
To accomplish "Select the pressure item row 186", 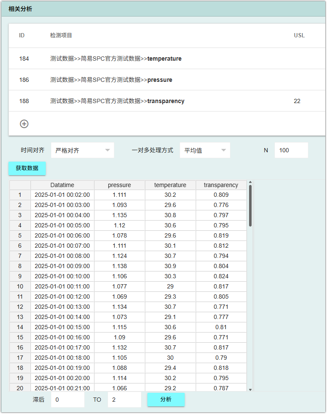I will click(x=167, y=80).
